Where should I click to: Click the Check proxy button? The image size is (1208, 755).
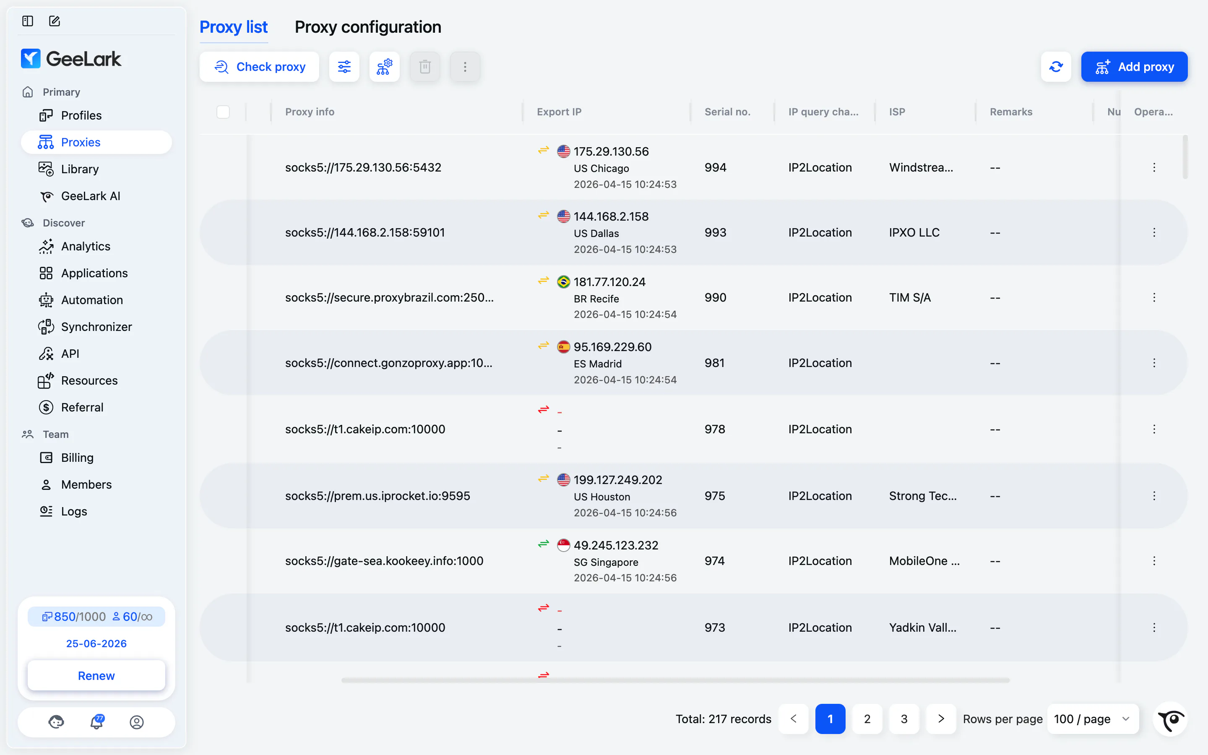[259, 66]
